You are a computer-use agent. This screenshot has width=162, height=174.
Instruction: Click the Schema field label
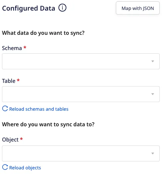coord(12,48)
